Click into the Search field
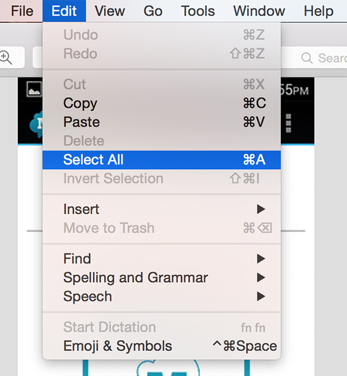Image resolution: width=347 pixels, height=376 pixels. coord(331,58)
